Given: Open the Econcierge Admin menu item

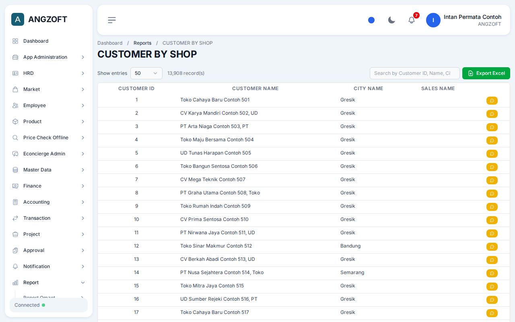Looking at the screenshot, I should tap(49, 154).
